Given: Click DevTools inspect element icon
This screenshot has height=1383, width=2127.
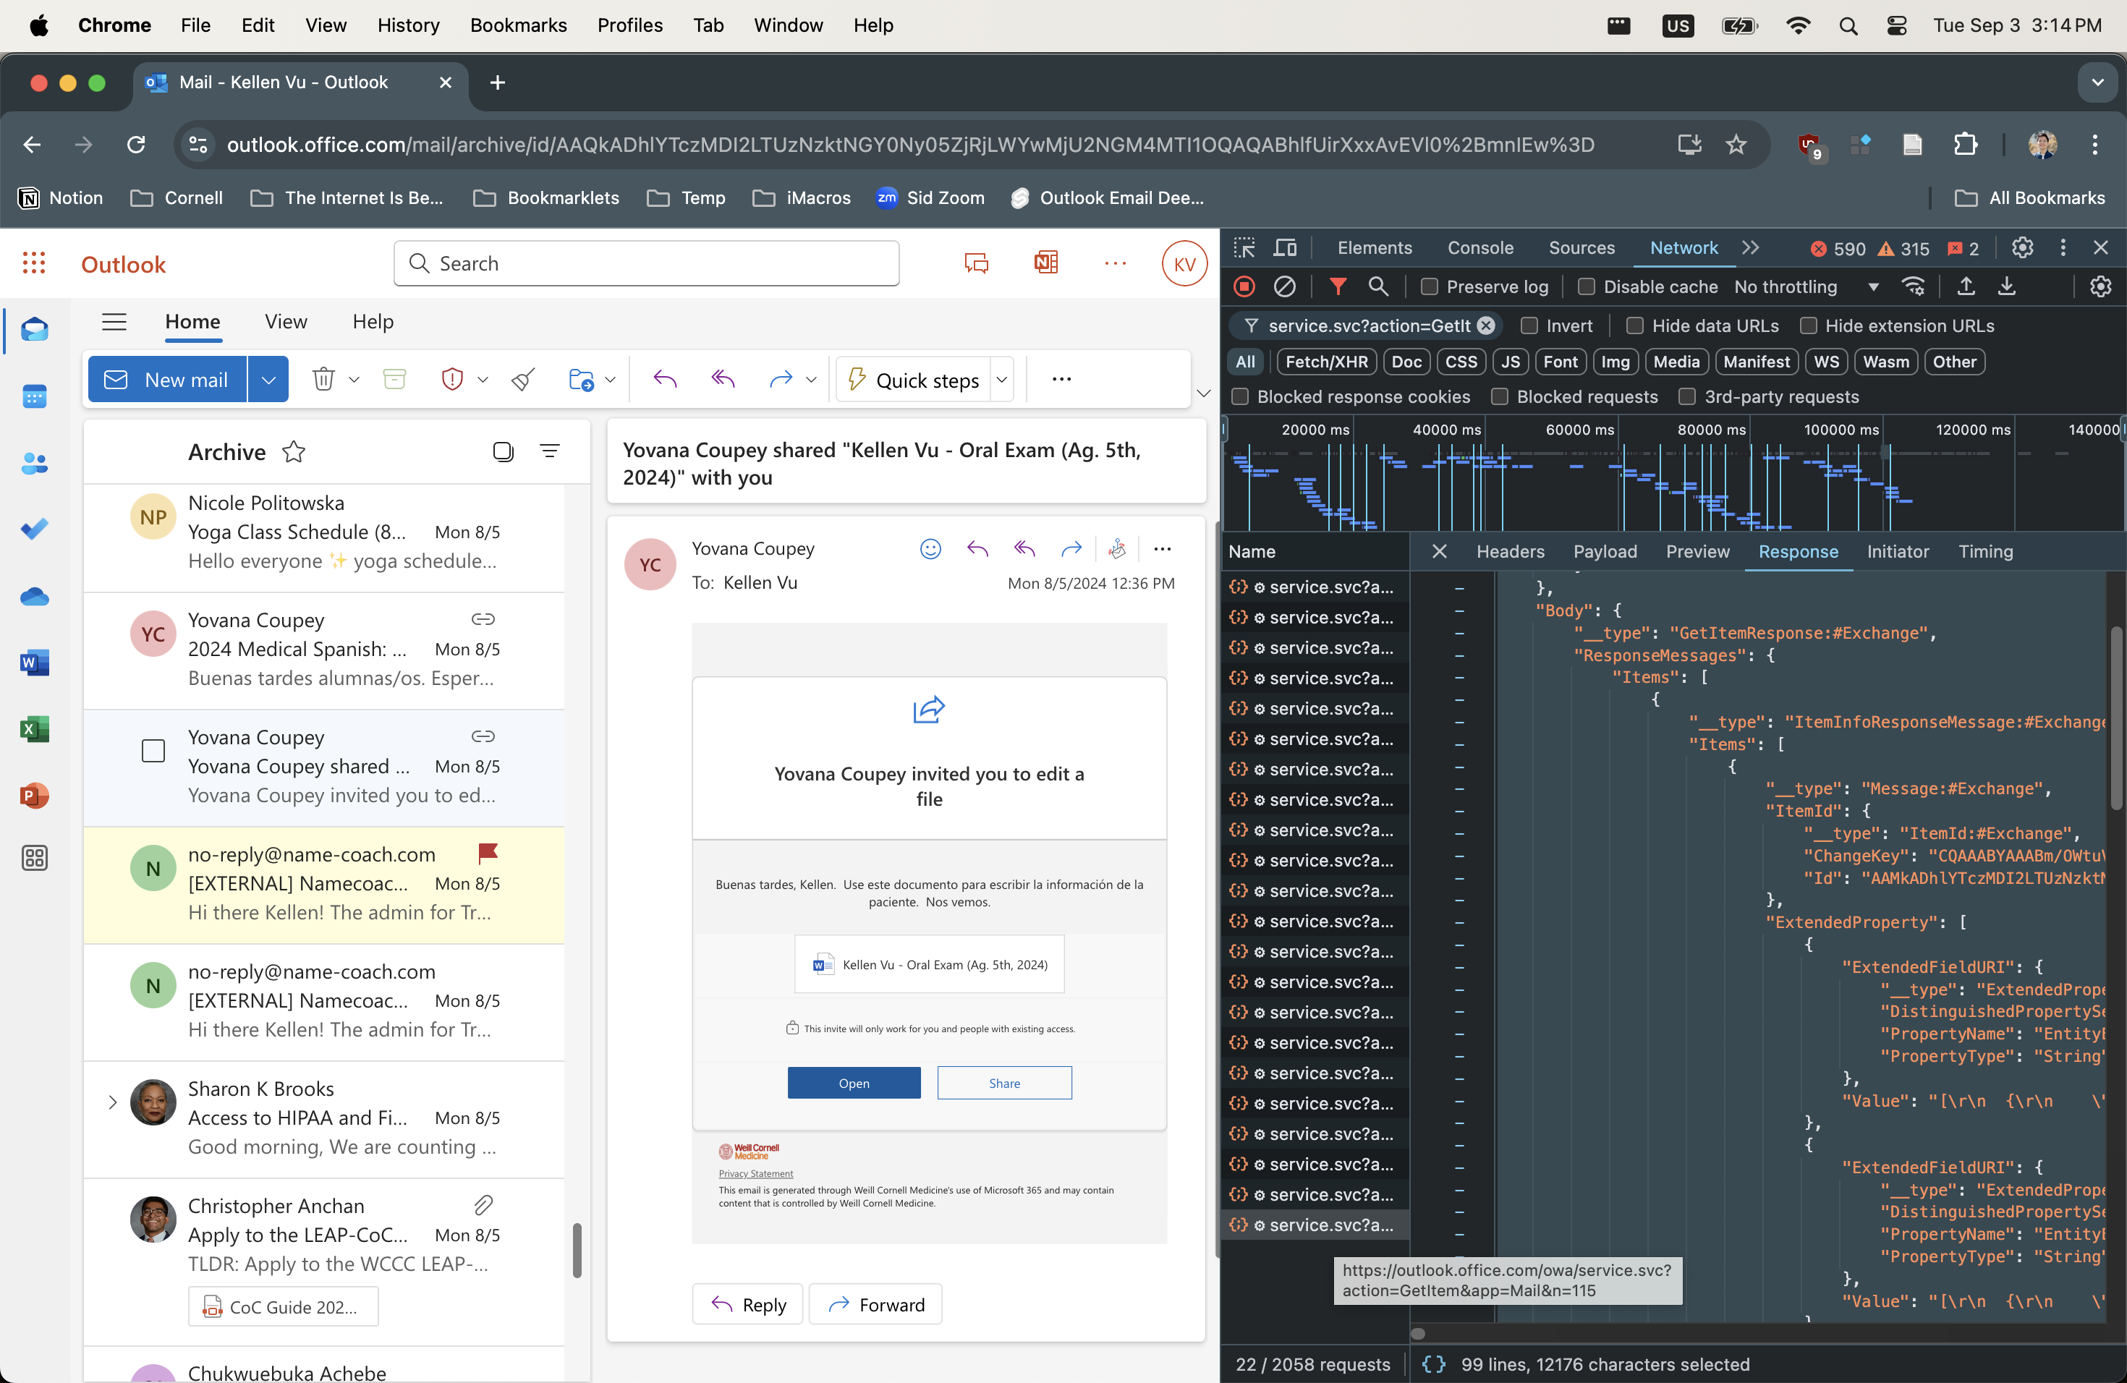Looking at the screenshot, I should pyautogui.click(x=1244, y=248).
